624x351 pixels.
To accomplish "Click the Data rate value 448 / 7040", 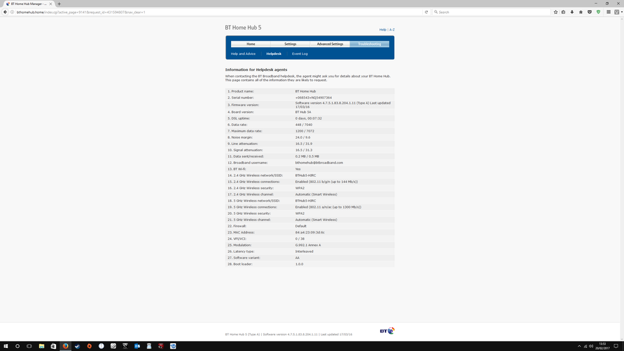I will tap(304, 124).
